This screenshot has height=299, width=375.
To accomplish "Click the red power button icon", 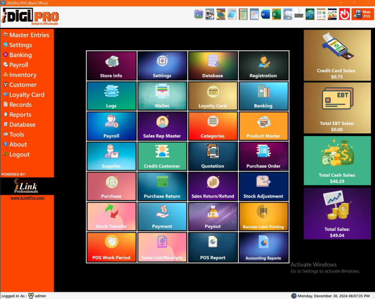I will (344, 14).
